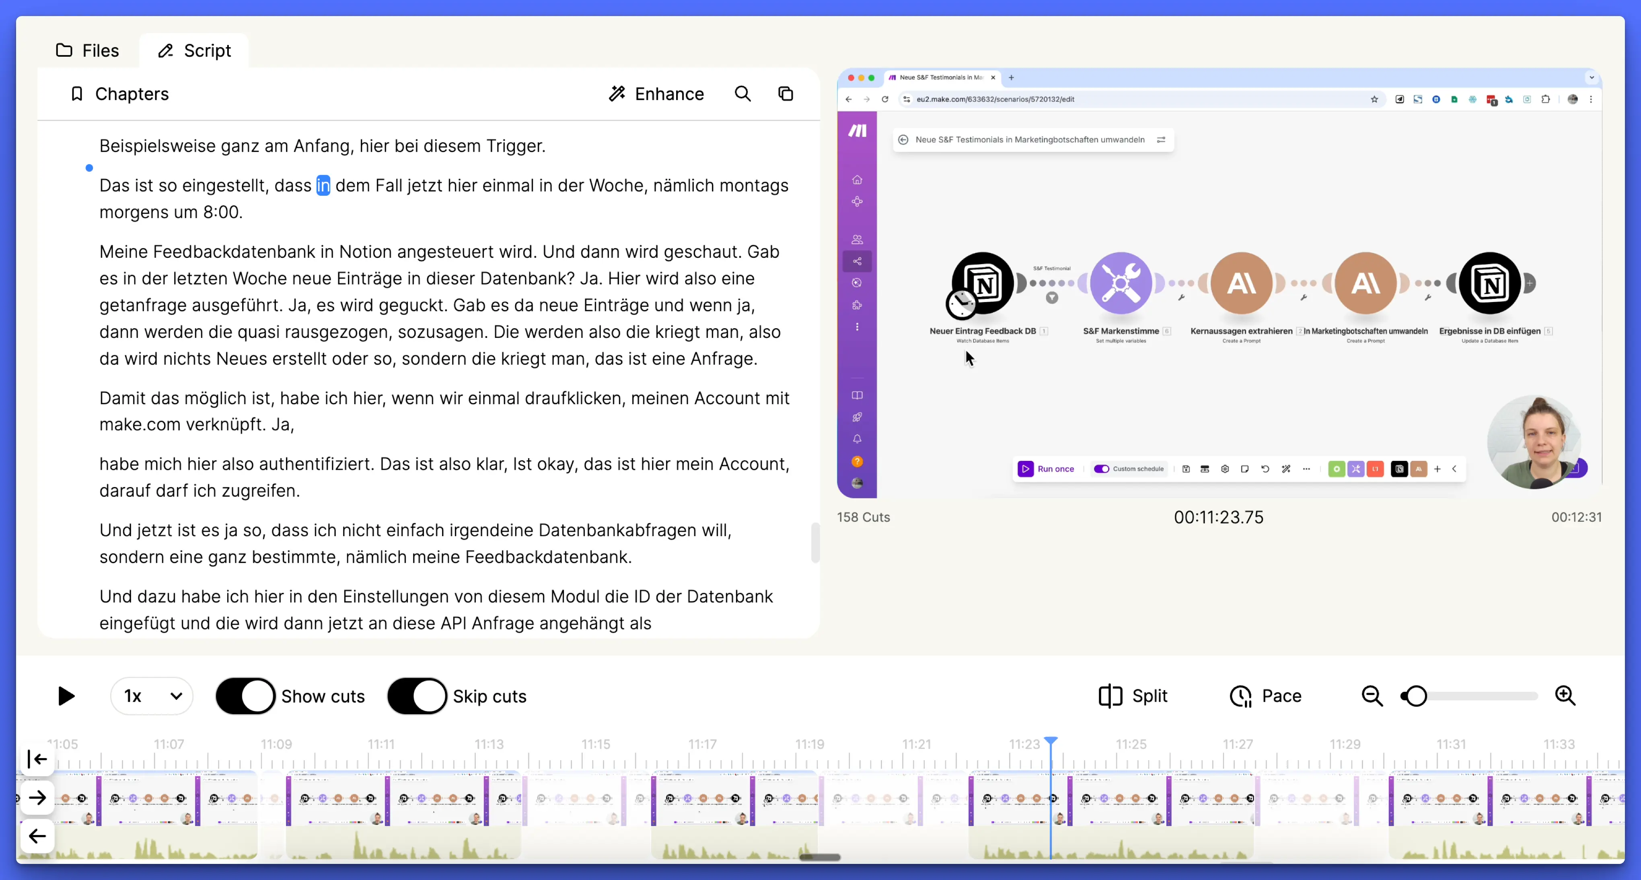1641x880 pixels.
Task: Click the left arrow navigation button
Action: coord(37,835)
